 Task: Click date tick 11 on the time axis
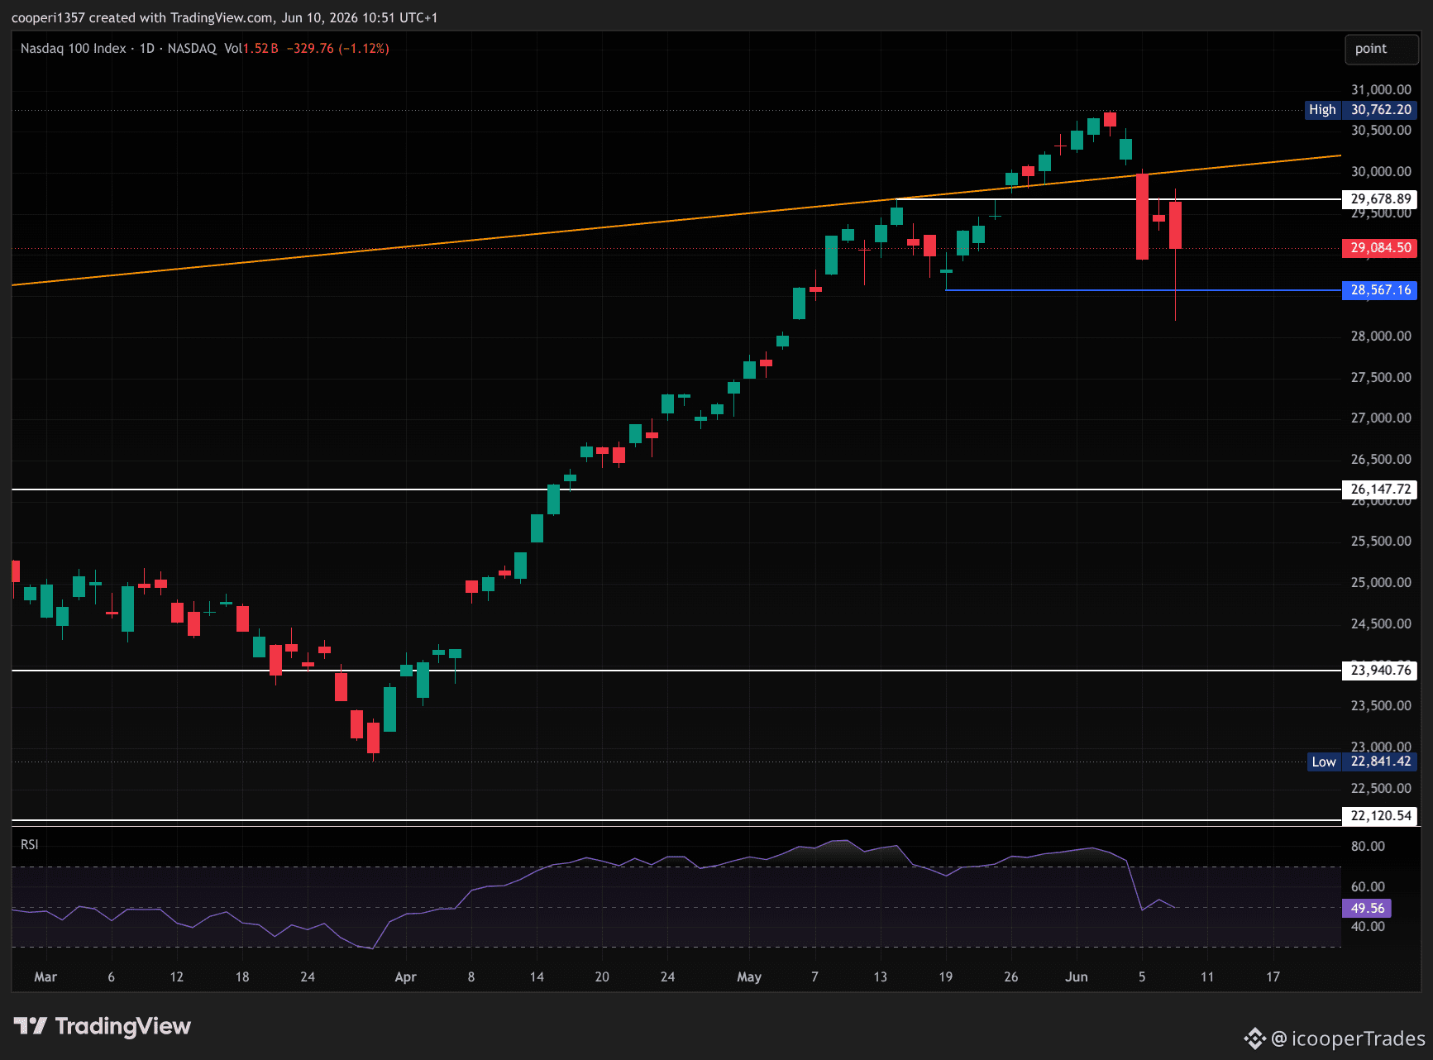tap(1207, 977)
